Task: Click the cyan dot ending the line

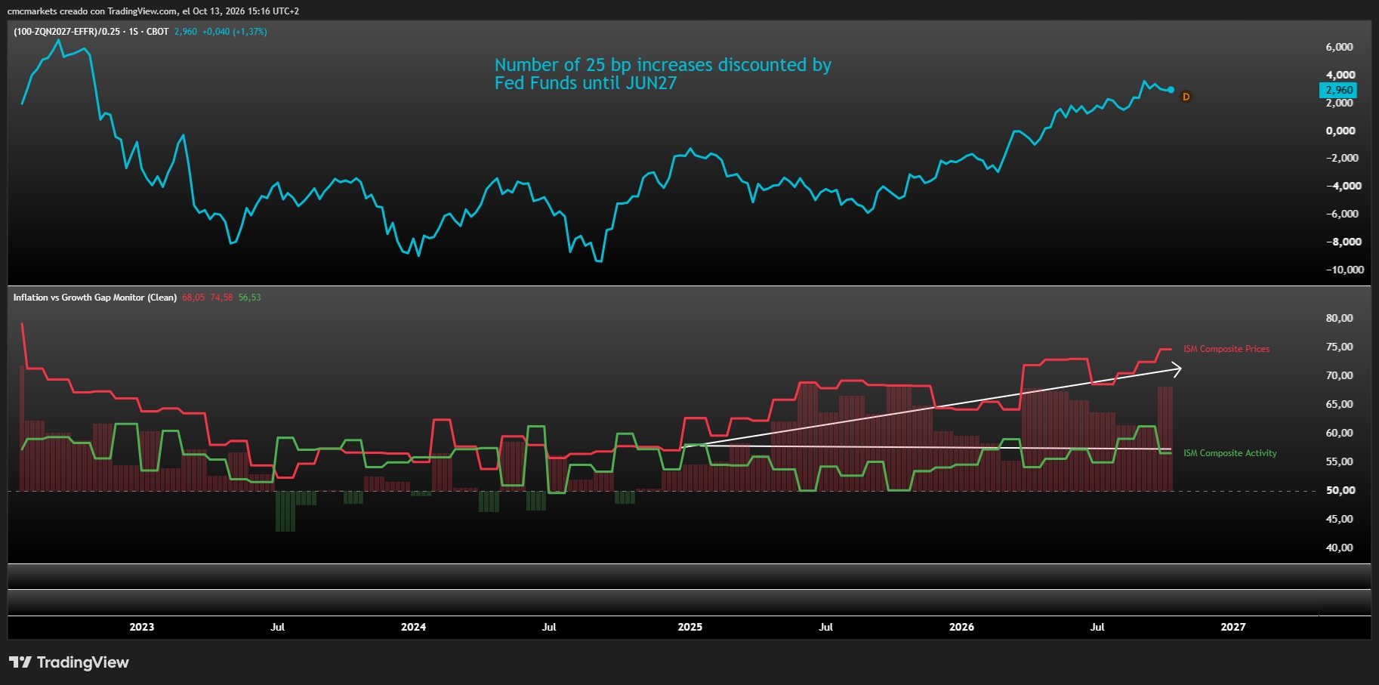Action: pos(1171,90)
